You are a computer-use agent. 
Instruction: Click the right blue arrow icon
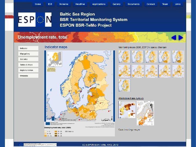pyautogui.click(x=181, y=38)
